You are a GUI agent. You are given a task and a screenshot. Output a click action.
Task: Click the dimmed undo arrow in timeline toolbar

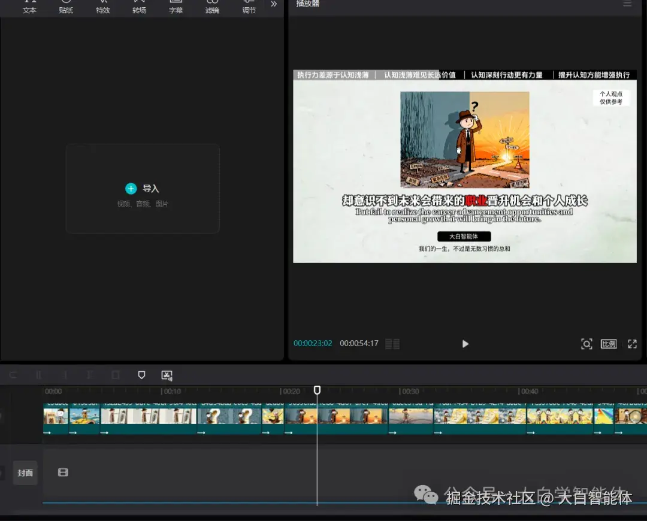click(x=13, y=375)
